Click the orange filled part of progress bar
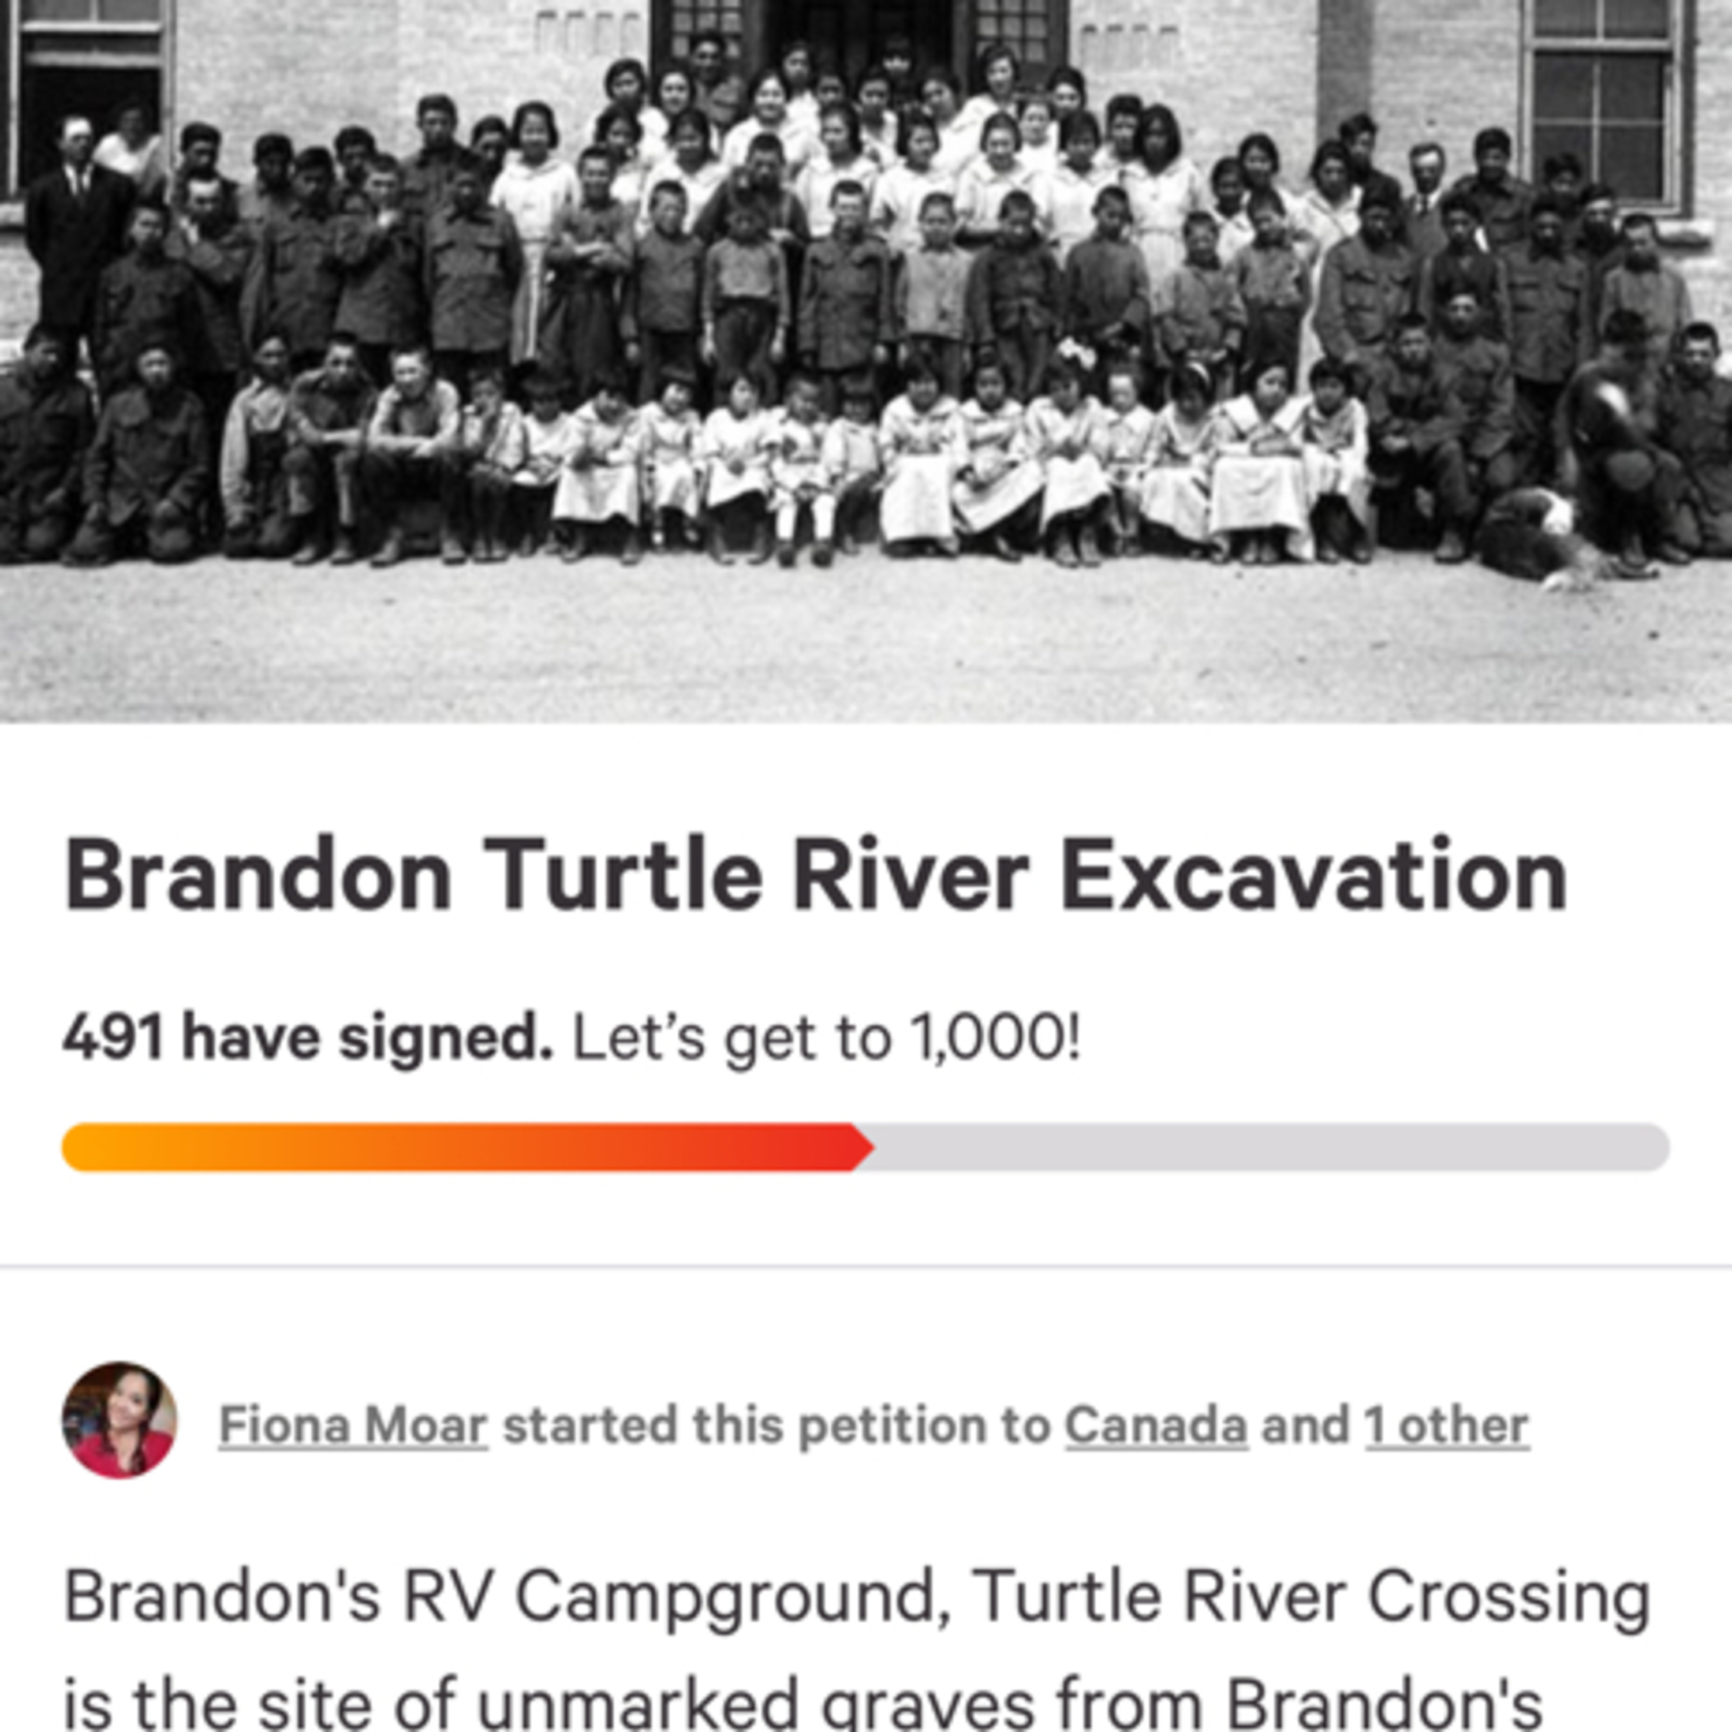This screenshot has width=1732, height=1732. 448,1148
